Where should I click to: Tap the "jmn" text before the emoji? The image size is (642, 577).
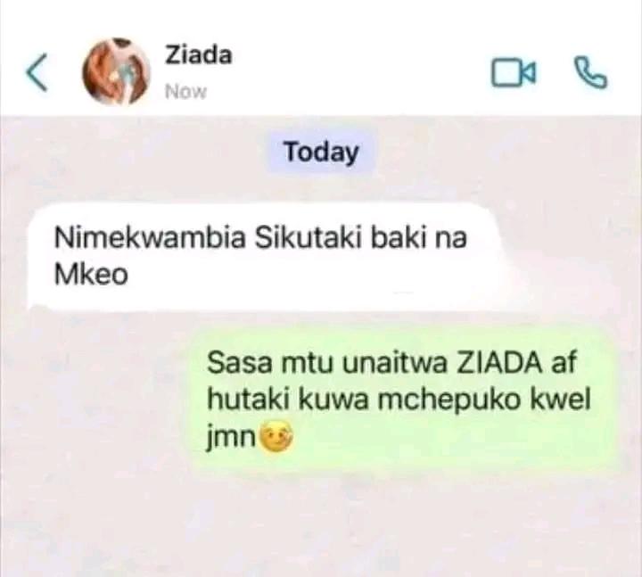231,439
